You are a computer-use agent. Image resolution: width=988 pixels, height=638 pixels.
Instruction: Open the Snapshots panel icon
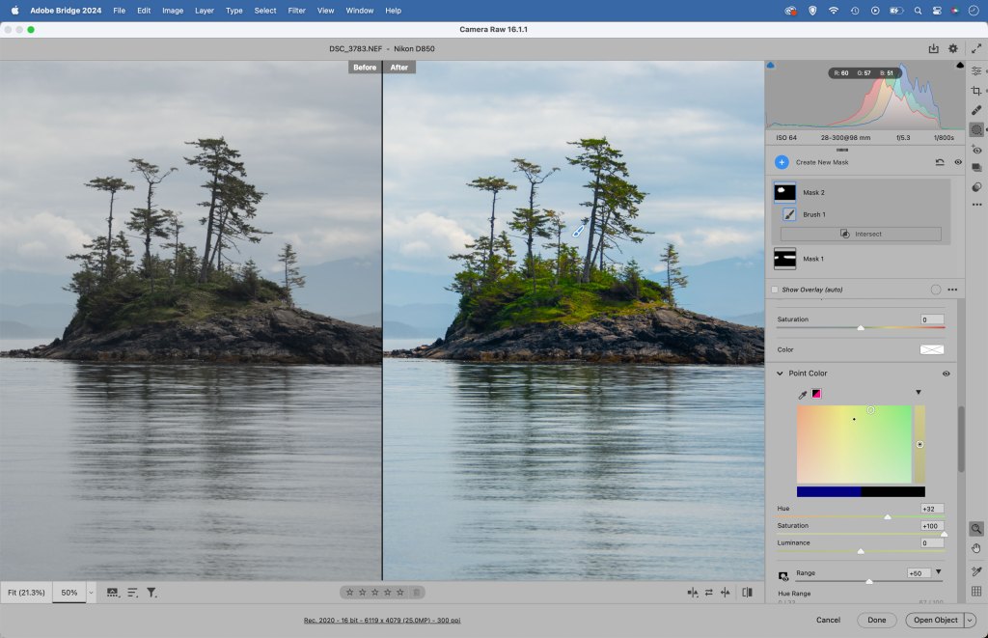coord(976,168)
